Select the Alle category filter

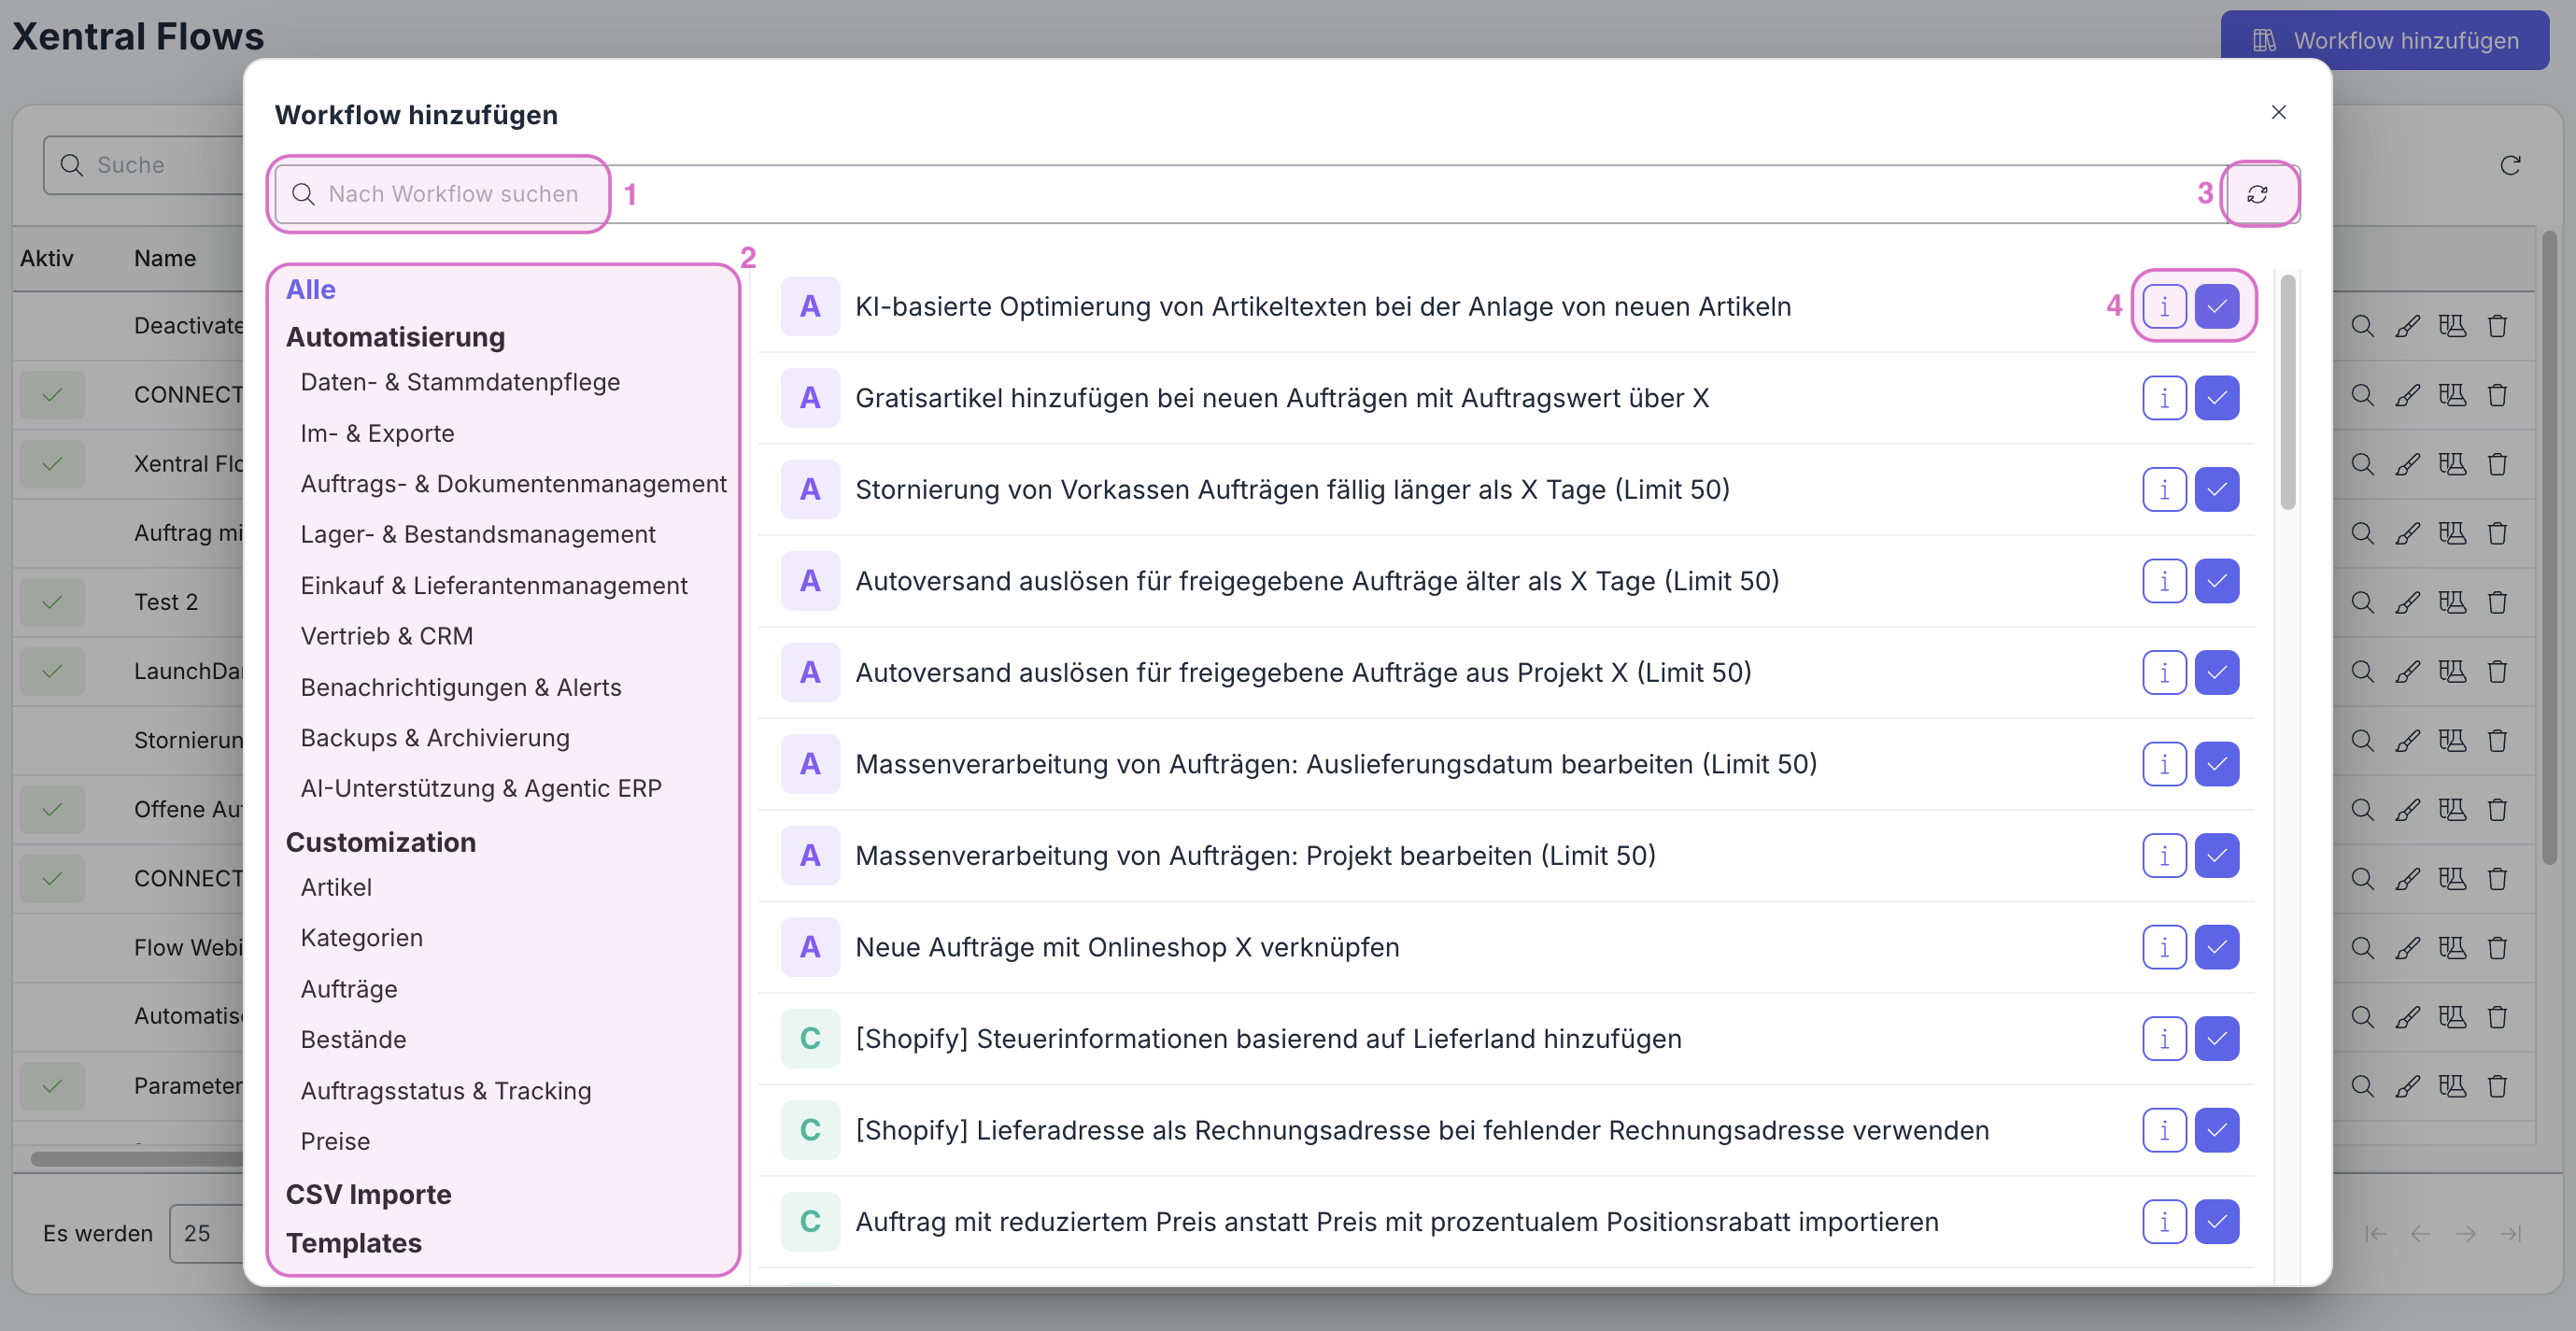[x=311, y=289]
